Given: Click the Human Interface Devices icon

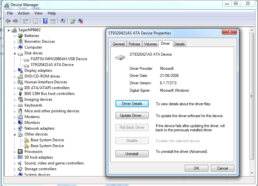Looking at the screenshot, I should pyautogui.click(x=20, y=82).
